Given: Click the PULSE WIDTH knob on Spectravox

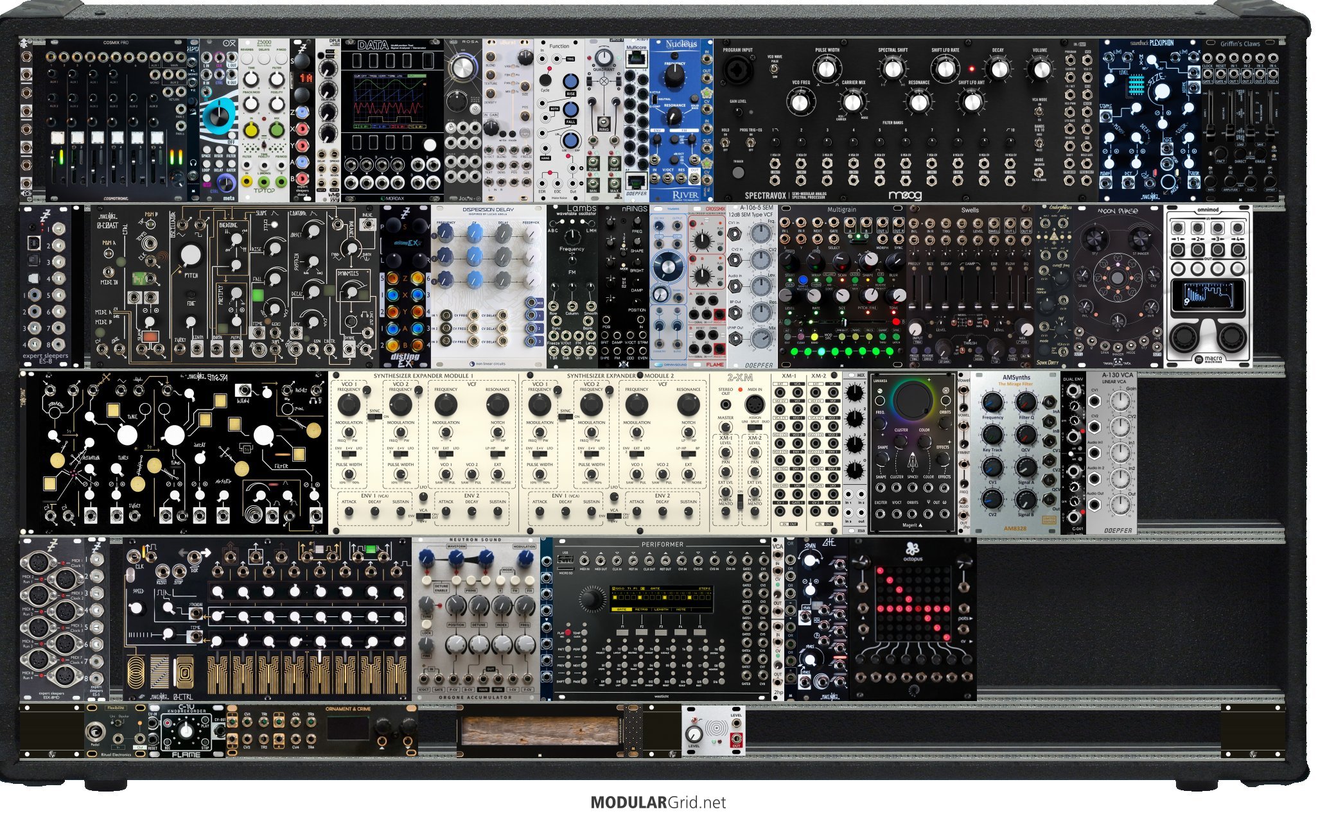Looking at the screenshot, I should (827, 68).
